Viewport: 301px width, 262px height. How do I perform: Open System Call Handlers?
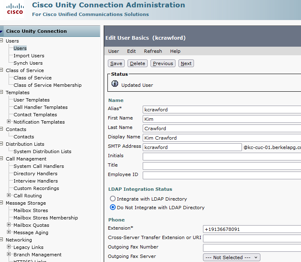point(39,166)
